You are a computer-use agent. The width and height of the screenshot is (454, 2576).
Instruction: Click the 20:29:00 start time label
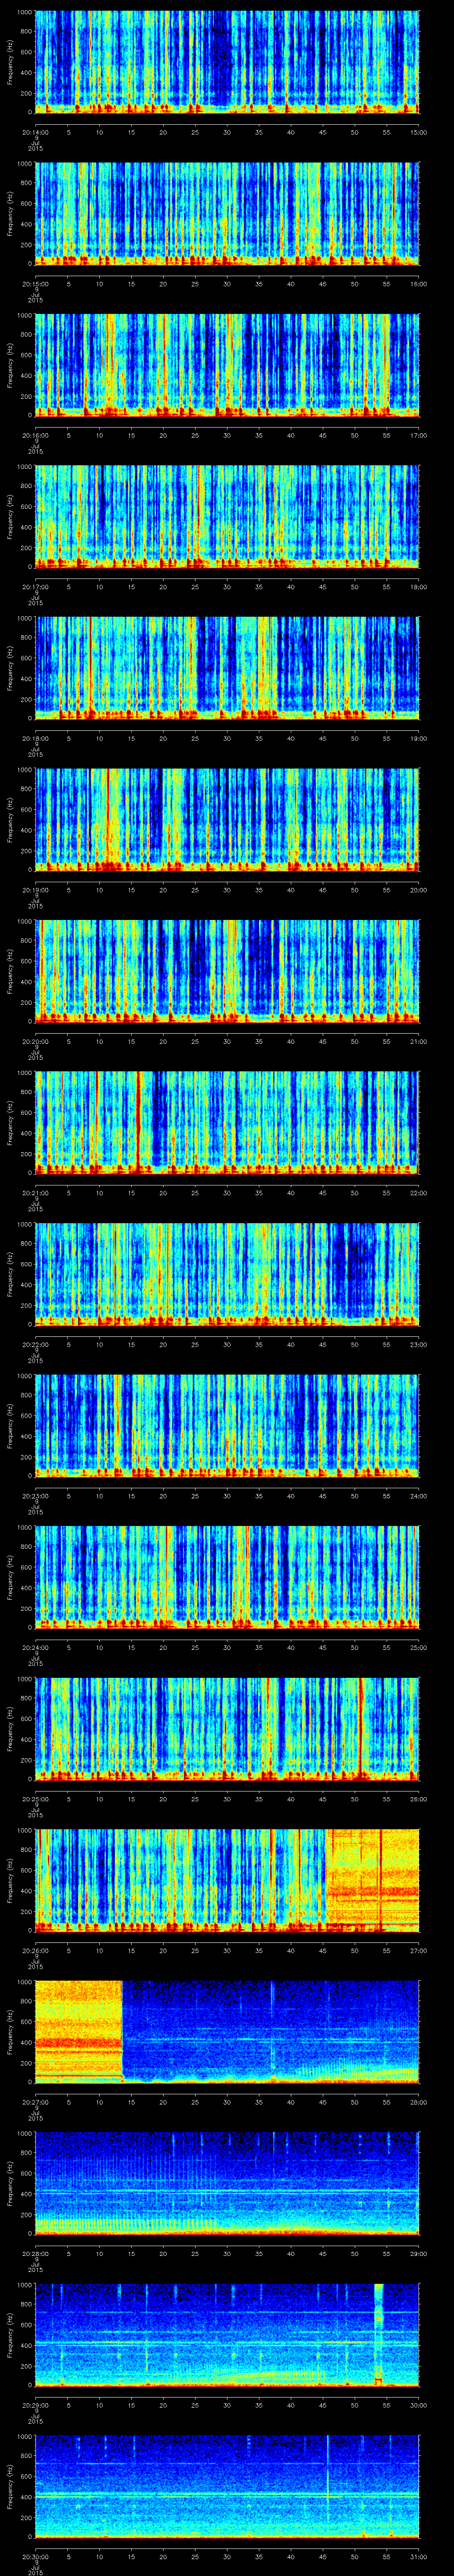pos(36,2404)
